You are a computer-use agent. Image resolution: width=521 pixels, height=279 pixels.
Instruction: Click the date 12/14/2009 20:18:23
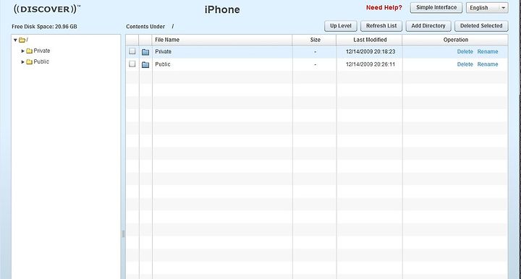coord(370,52)
